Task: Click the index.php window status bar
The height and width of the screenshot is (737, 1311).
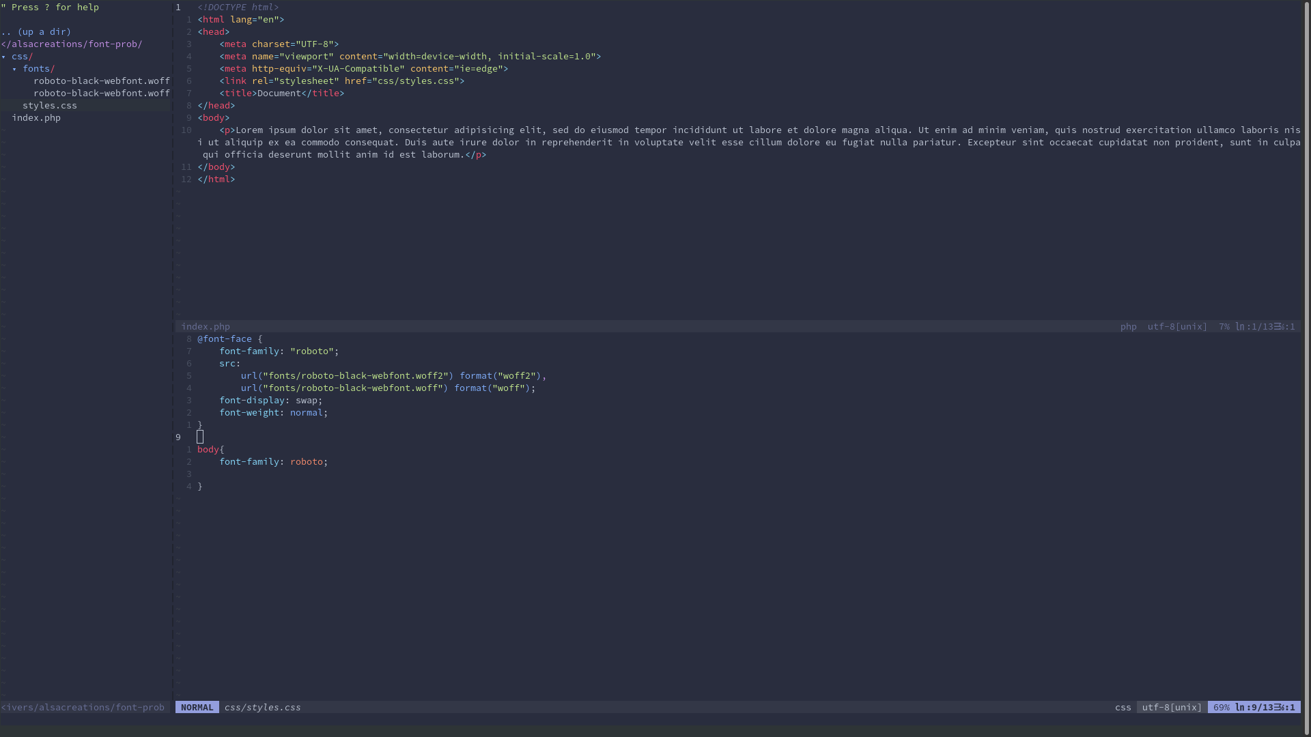Action: 206,327
